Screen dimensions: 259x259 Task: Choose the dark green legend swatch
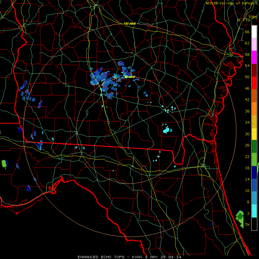[254, 146]
